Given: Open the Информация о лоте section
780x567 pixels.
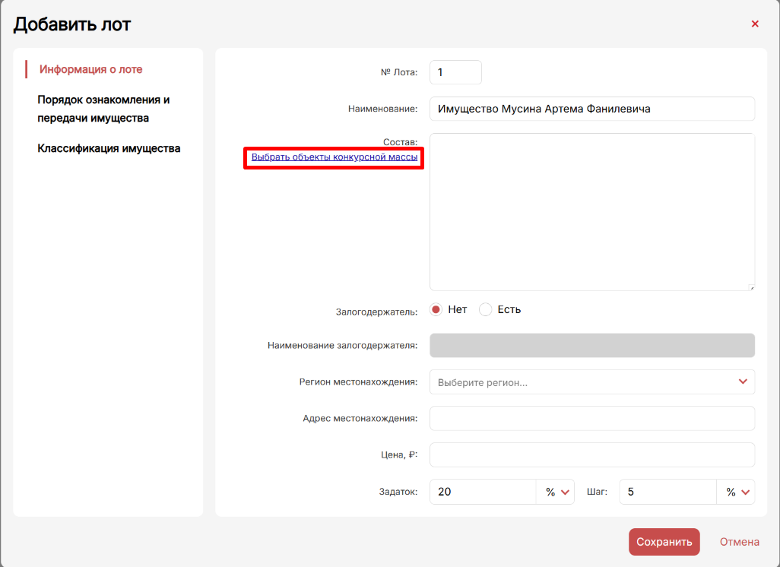Looking at the screenshot, I should pyautogui.click(x=91, y=69).
